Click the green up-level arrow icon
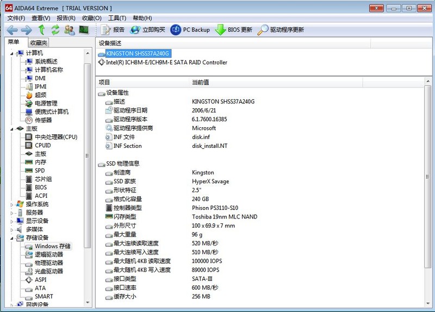Viewport: 435px width, 312px height. click(x=42, y=30)
